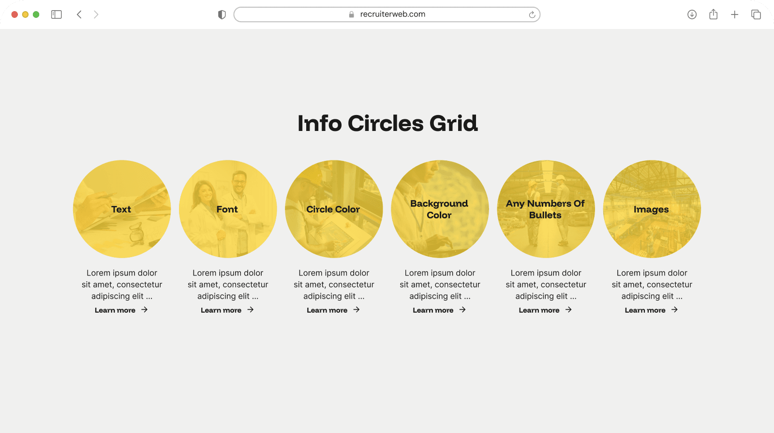Reload the page in the address bar
774x433 pixels.
pyautogui.click(x=532, y=14)
